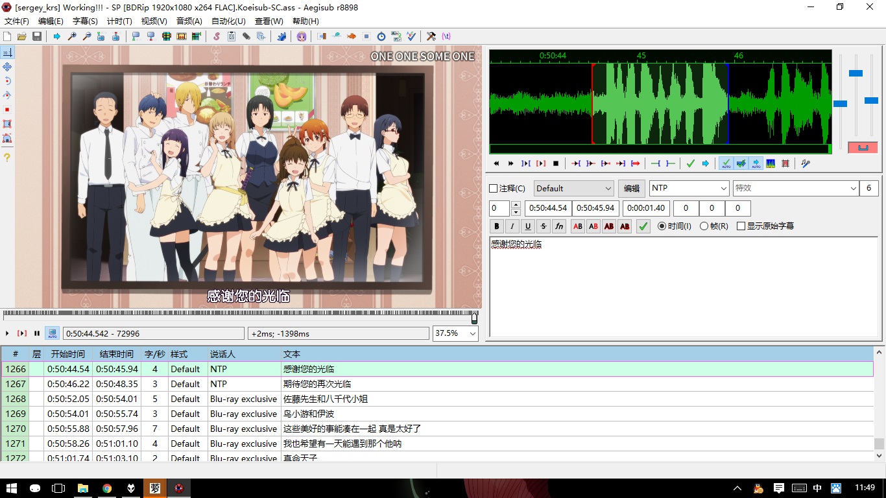Commit audio changes with green checkmark
The height and width of the screenshot is (498, 886).
click(x=690, y=163)
